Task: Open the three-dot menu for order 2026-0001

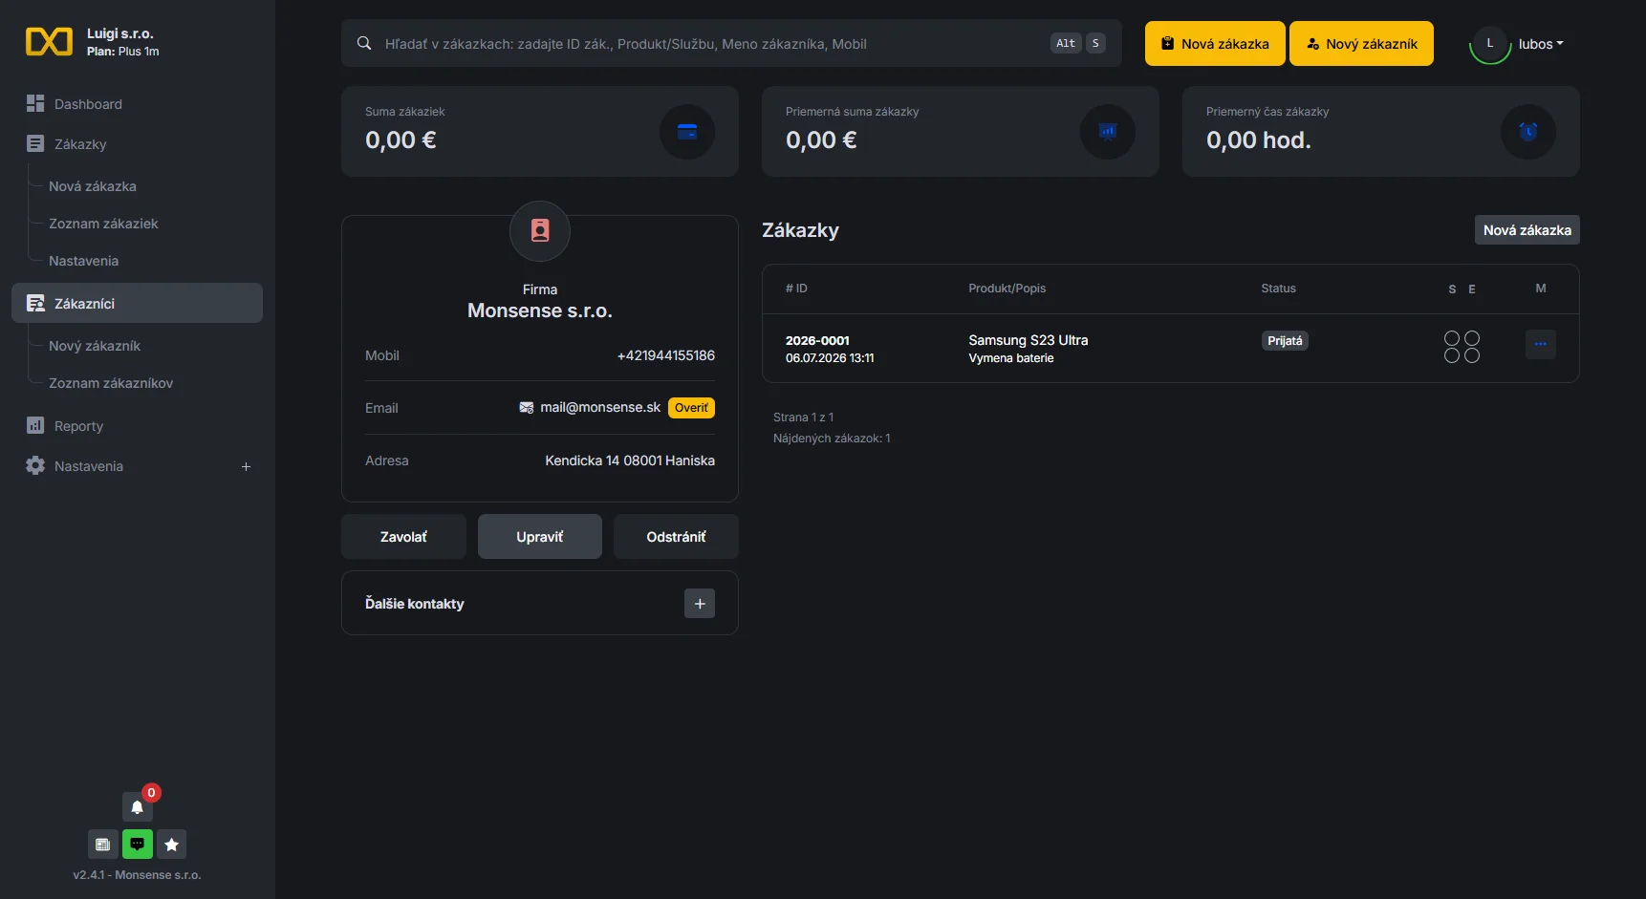Action: pos(1541,344)
